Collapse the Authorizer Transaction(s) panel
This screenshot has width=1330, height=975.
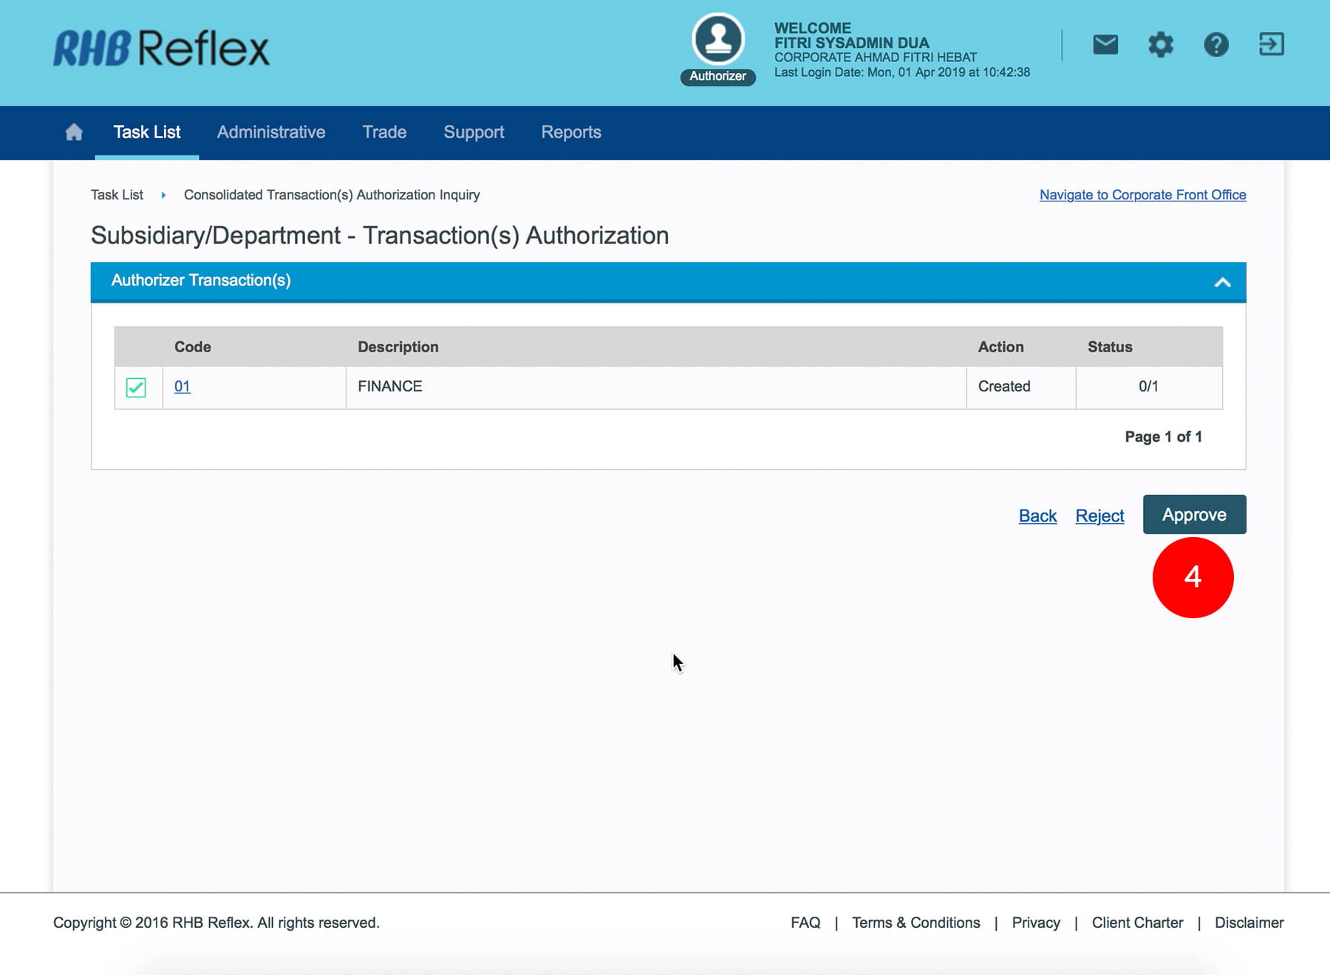(1222, 282)
